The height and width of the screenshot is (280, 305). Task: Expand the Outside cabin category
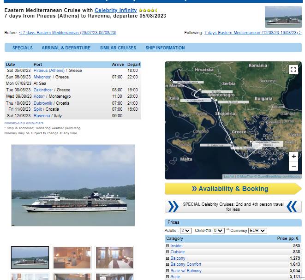[x=167, y=252]
